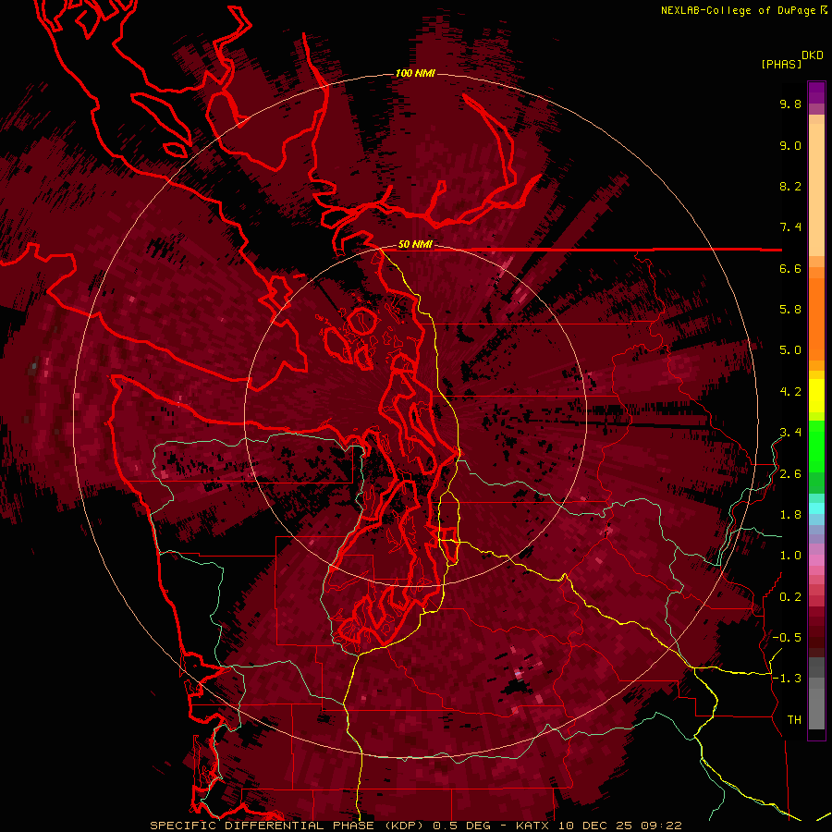The height and width of the screenshot is (832, 832).
Task: Pick the bright green segment of the color bar
Action: point(816,447)
